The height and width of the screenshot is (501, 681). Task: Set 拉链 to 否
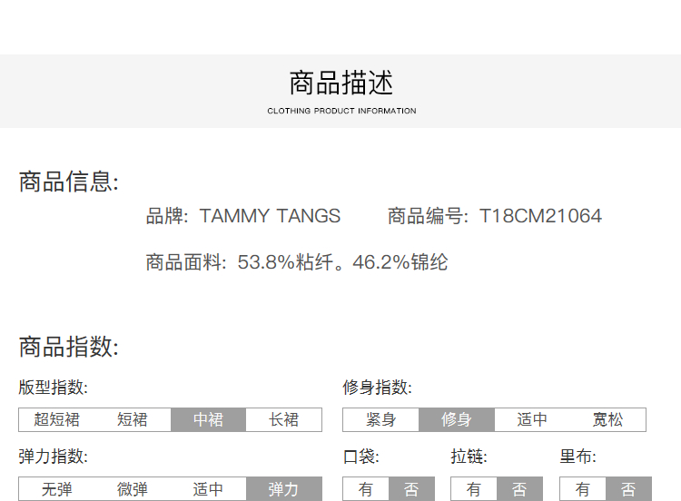(519, 489)
